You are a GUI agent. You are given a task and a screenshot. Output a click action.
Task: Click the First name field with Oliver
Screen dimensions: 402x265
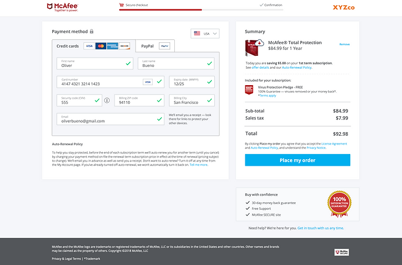coord(95,63)
